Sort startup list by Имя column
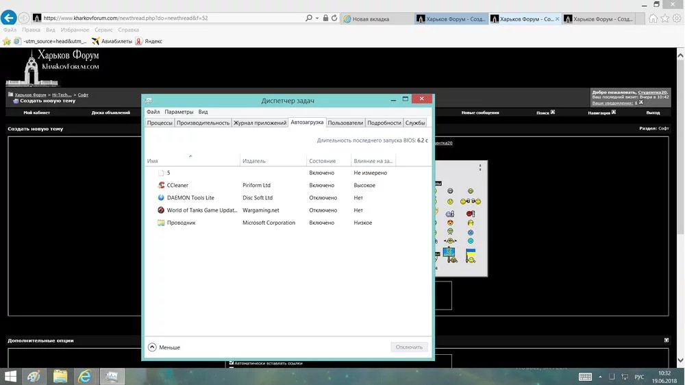This screenshot has height=385, width=685. tap(192, 161)
